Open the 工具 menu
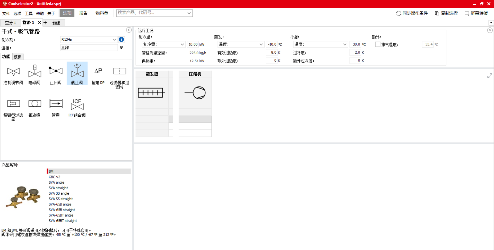The height and width of the screenshot is (250, 494). point(29,13)
